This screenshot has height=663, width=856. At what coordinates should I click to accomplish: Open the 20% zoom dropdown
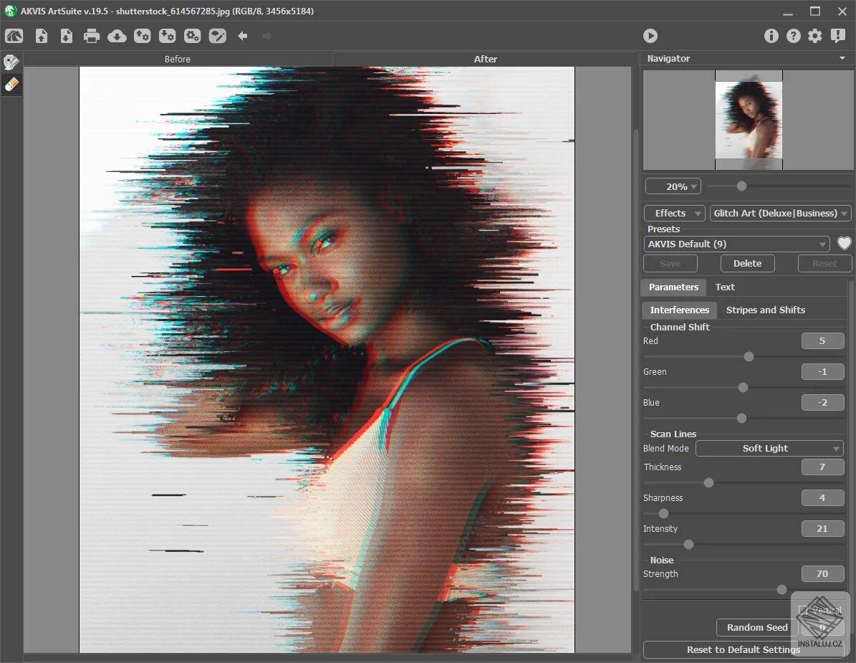point(673,187)
